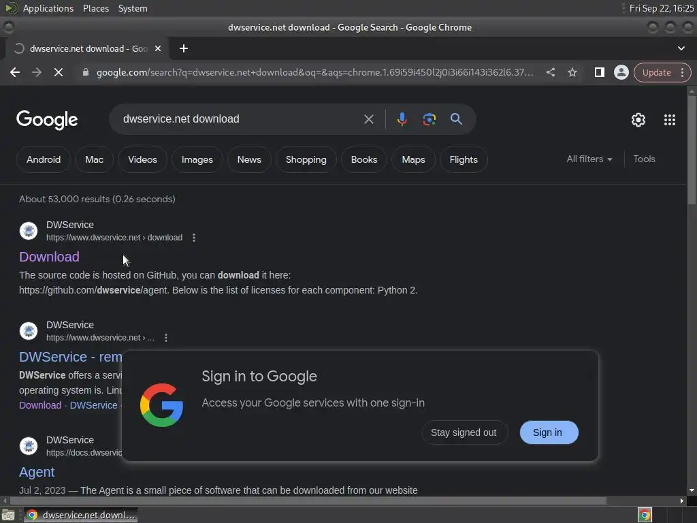Close the dwservice.net download tab
The width and height of the screenshot is (697, 523).
(158, 48)
